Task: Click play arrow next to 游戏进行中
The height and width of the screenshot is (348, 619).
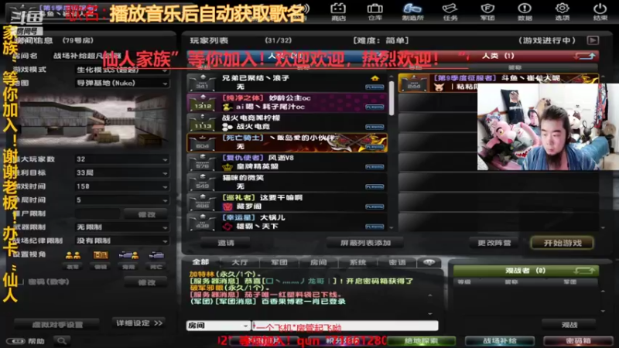Action: coord(593,40)
